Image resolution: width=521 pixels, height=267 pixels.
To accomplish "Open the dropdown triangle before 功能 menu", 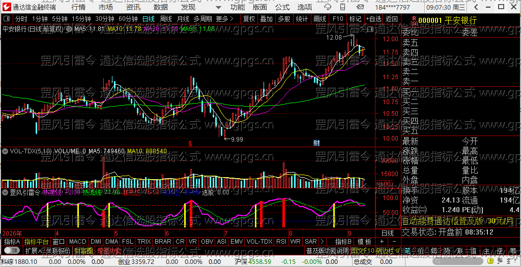I will click(x=218, y=7).
